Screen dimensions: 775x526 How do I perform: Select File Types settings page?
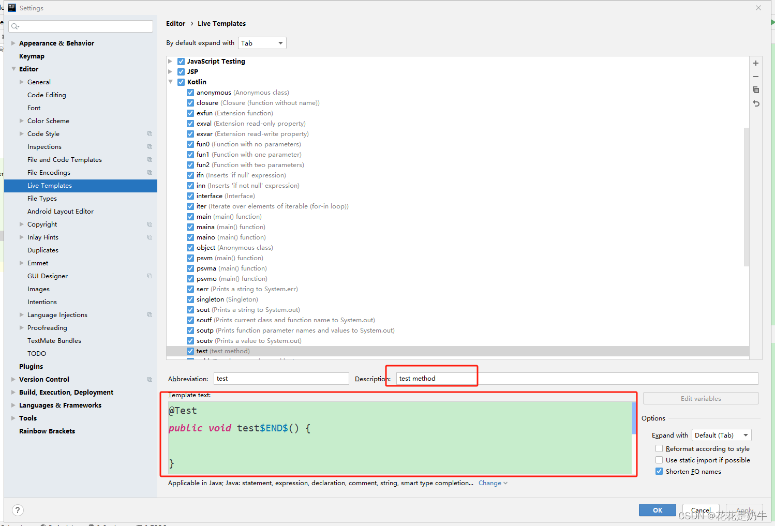click(42, 199)
